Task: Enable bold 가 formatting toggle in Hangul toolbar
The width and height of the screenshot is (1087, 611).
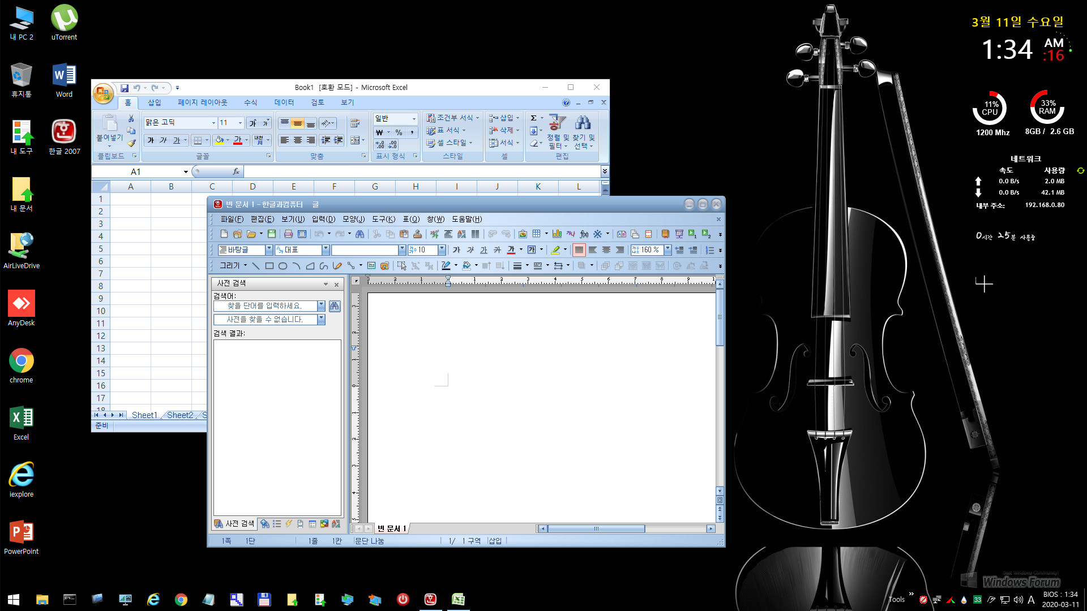Action: 453,248
